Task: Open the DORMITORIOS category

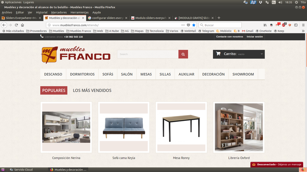Action: (x=82, y=74)
